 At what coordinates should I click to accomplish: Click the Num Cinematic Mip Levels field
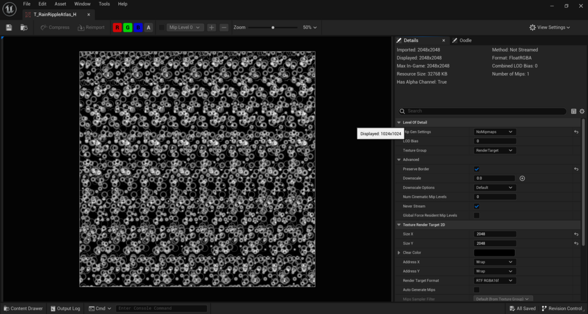pos(494,196)
